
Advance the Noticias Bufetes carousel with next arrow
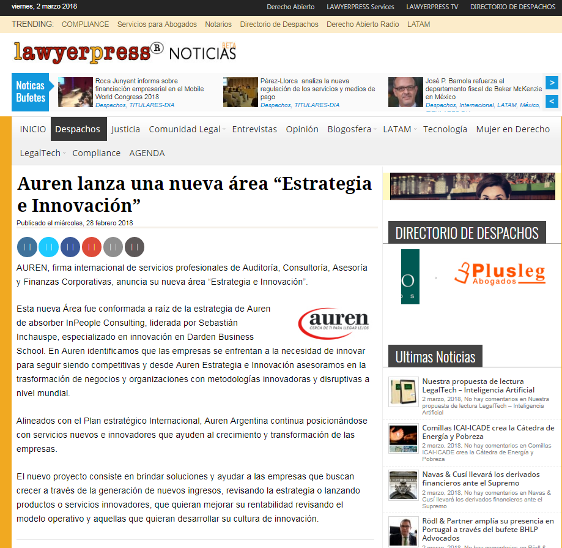coord(552,83)
